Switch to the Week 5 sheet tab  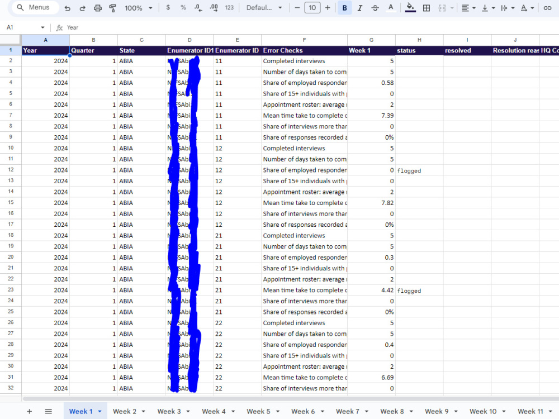pos(260,411)
